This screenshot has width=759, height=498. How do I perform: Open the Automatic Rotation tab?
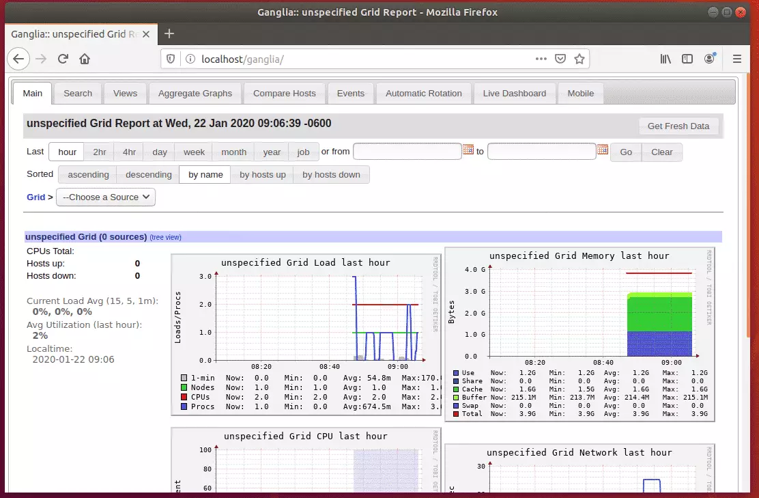pos(424,94)
